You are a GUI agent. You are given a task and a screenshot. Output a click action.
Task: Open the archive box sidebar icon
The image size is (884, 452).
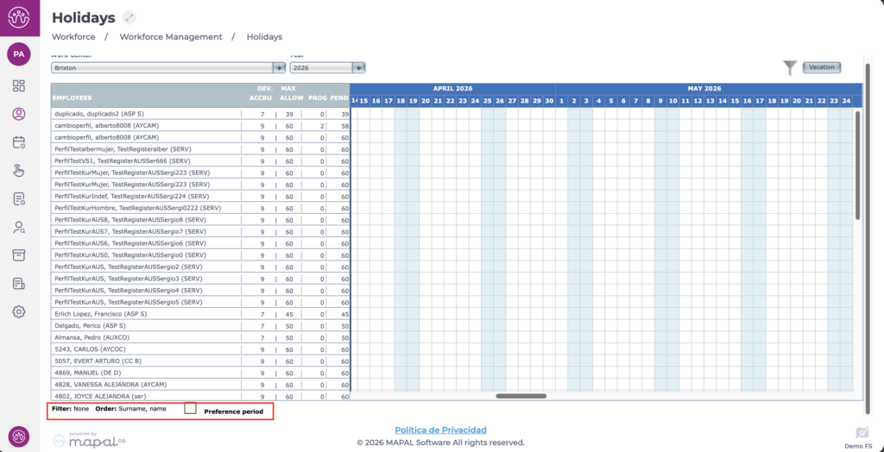coord(19,255)
